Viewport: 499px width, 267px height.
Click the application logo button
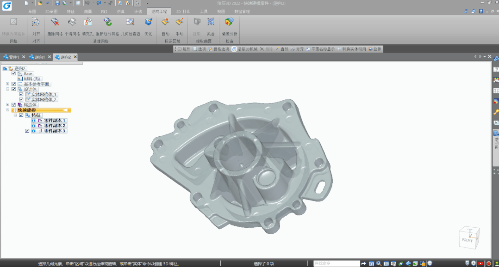[x=6, y=6]
